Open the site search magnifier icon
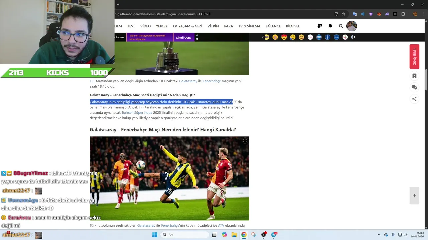428x240 pixels. 341,26
